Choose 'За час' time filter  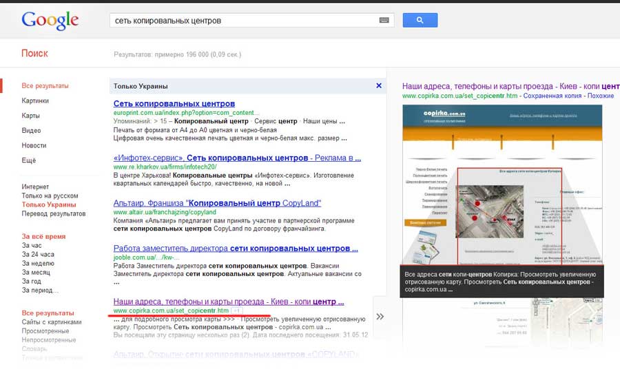tap(32, 245)
